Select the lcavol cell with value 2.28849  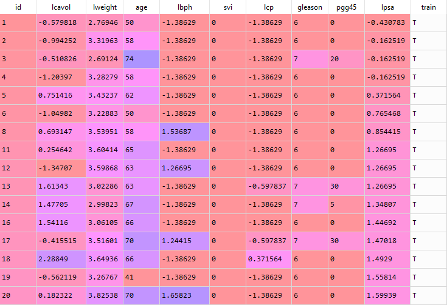pos(60,259)
